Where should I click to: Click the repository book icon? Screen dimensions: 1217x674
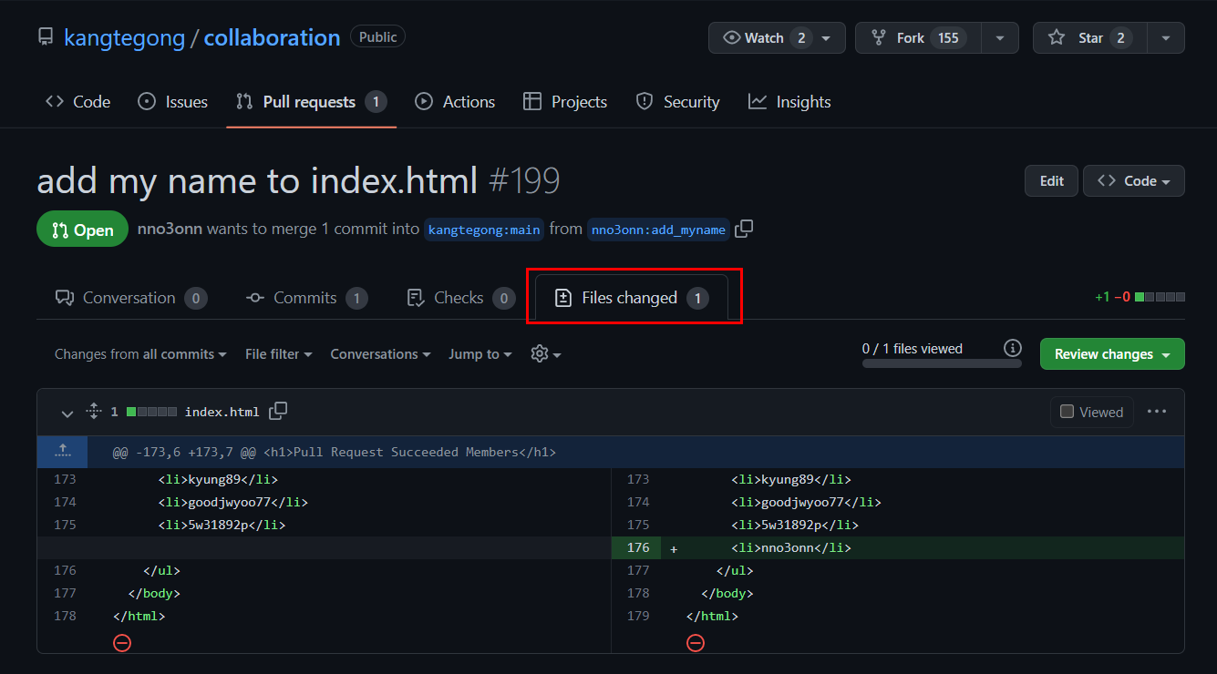click(46, 37)
